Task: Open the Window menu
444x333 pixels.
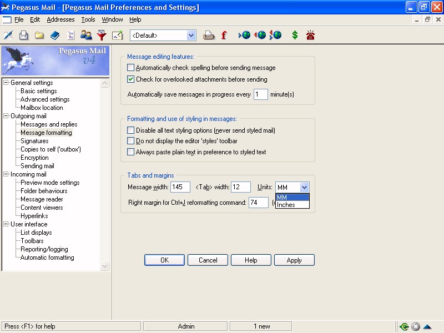Action: [x=112, y=19]
